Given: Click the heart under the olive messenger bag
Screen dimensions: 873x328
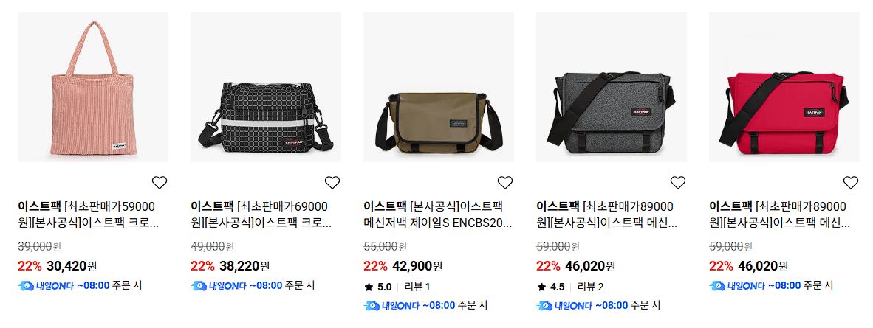Looking at the screenshot, I should (x=505, y=182).
